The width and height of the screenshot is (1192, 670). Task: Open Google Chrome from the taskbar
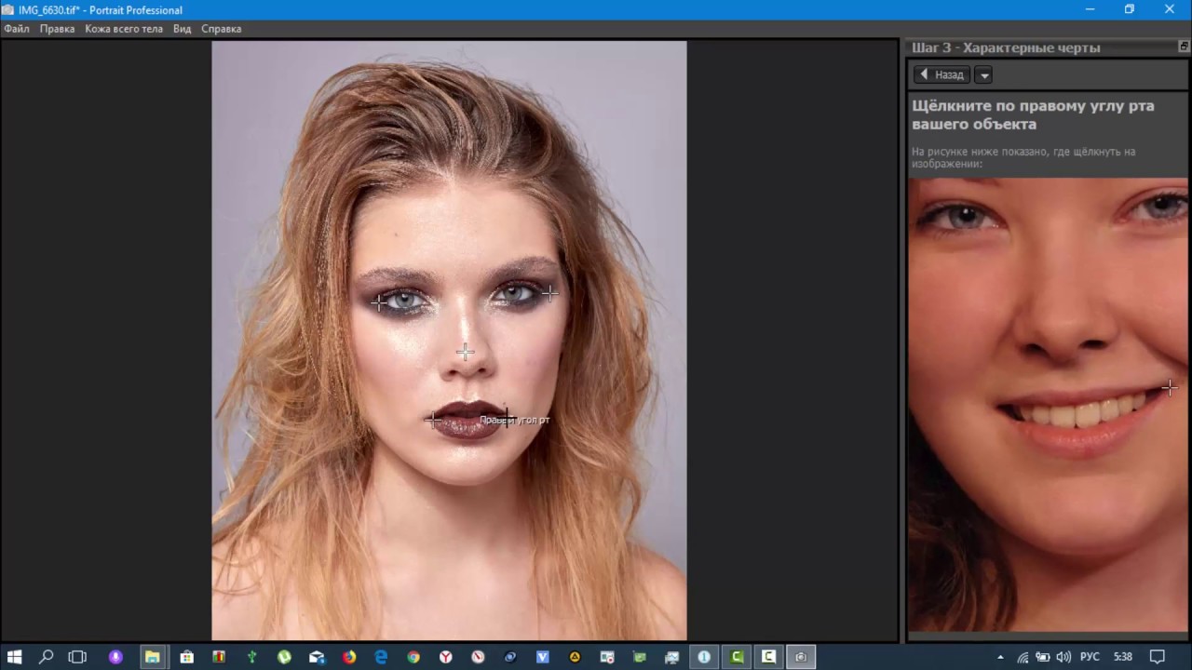pos(413,657)
